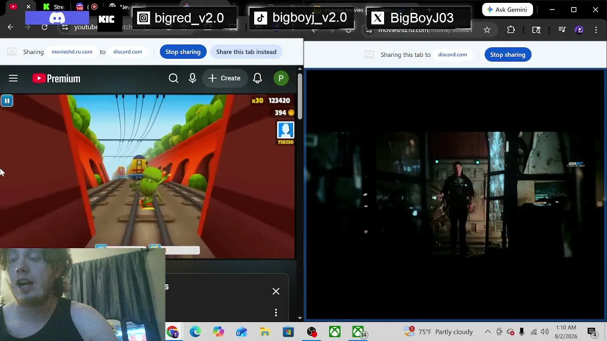Image resolution: width=607 pixels, height=341 pixels.
Task: Open the discord.com link in the right sharing bar
Action: point(452,54)
